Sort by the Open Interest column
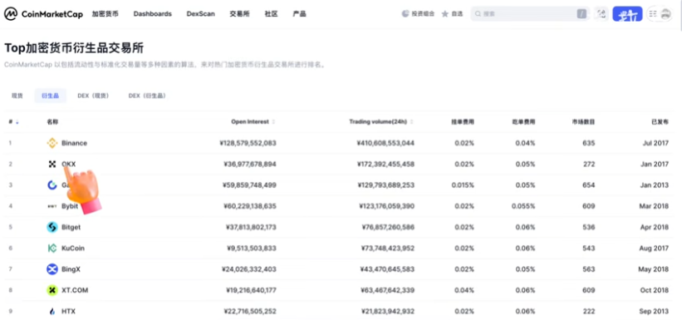682x320 pixels. [253, 122]
